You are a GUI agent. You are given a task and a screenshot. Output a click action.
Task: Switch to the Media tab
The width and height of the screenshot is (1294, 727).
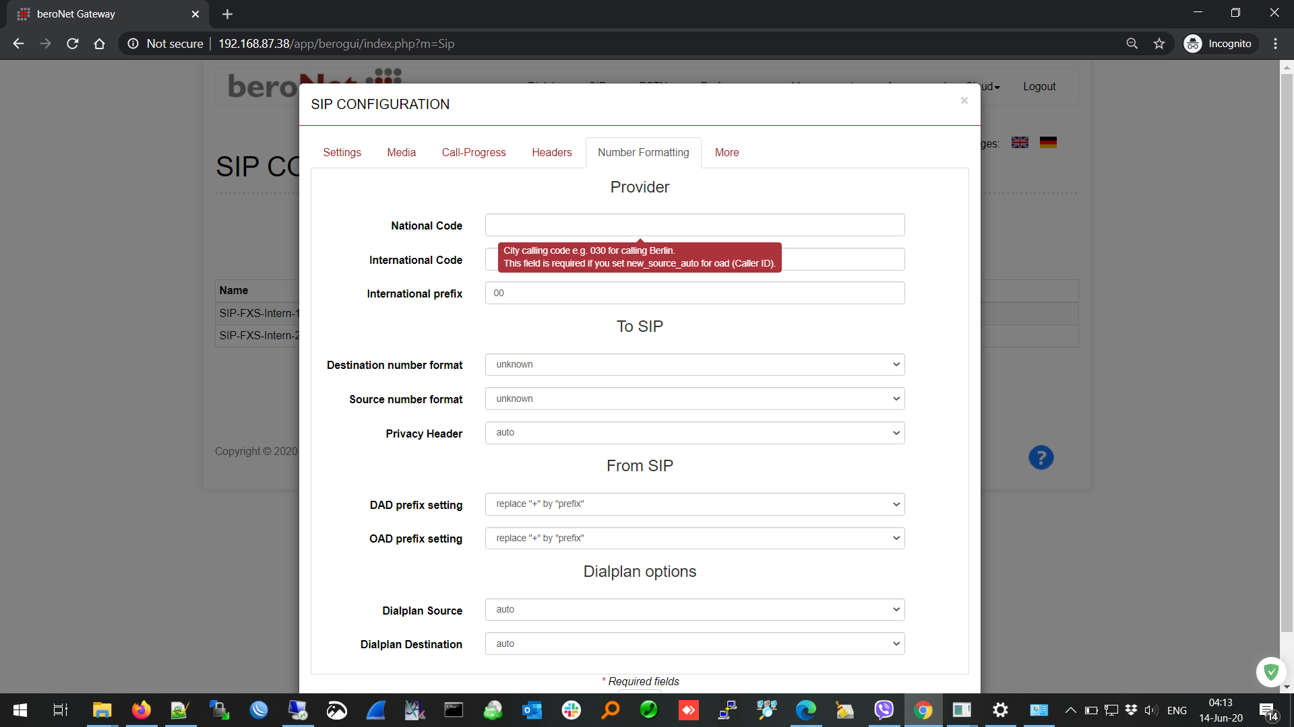(401, 153)
